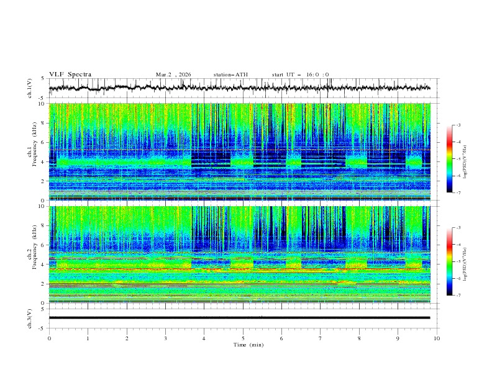The width and height of the screenshot is (492, 380).
Task: Click the ch.1 voltage waveform trace
Action: pyautogui.click(x=239, y=88)
